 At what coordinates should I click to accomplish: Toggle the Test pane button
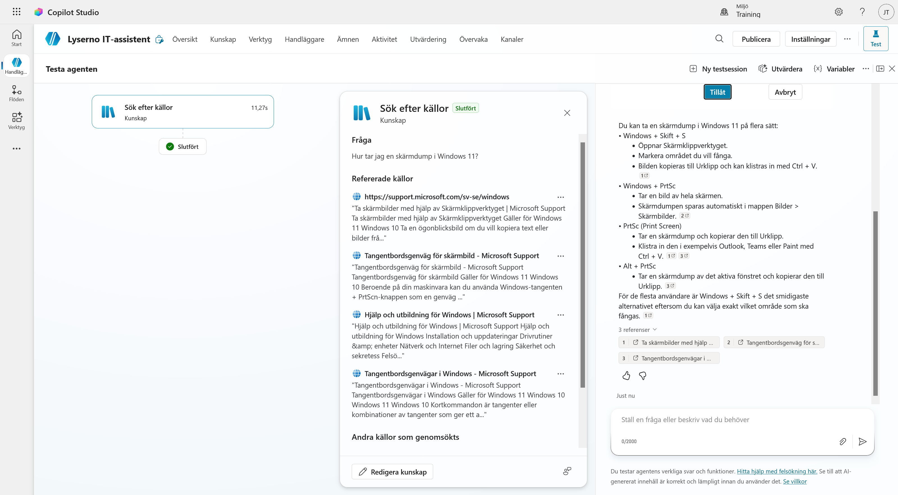876,39
